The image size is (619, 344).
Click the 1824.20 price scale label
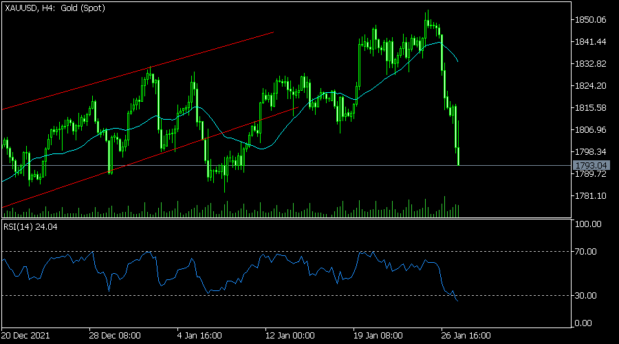(590, 86)
